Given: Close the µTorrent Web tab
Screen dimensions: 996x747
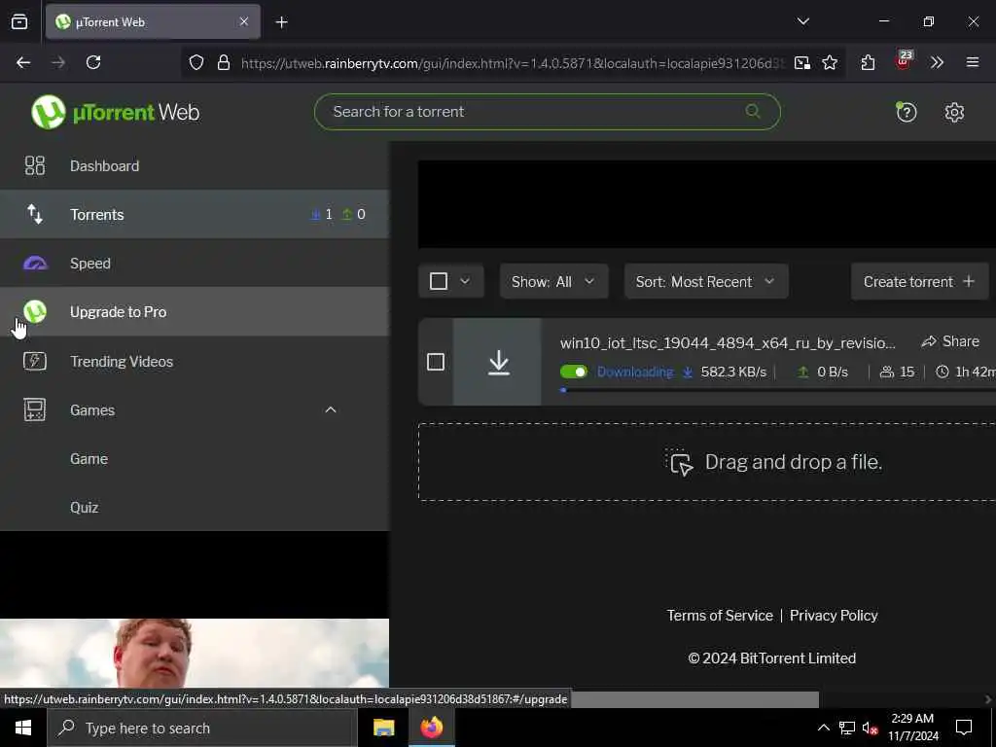Looking at the screenshot, I should tap(244, 21).
